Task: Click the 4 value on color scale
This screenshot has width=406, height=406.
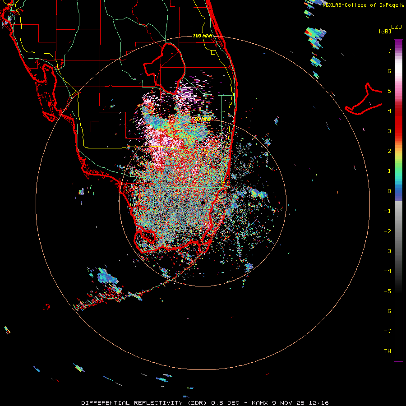Action: (389, 111)
